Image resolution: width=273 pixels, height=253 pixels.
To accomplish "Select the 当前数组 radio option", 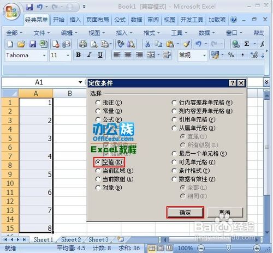I will pyautogui.click(x=114, y=179).
